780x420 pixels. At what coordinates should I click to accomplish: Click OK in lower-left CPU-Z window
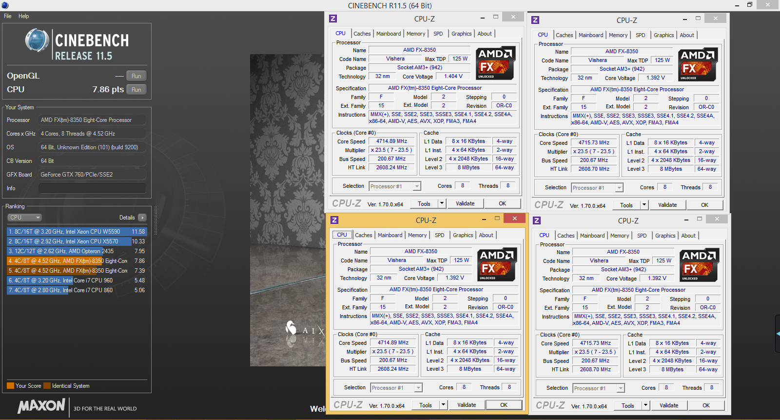(504, 405)
